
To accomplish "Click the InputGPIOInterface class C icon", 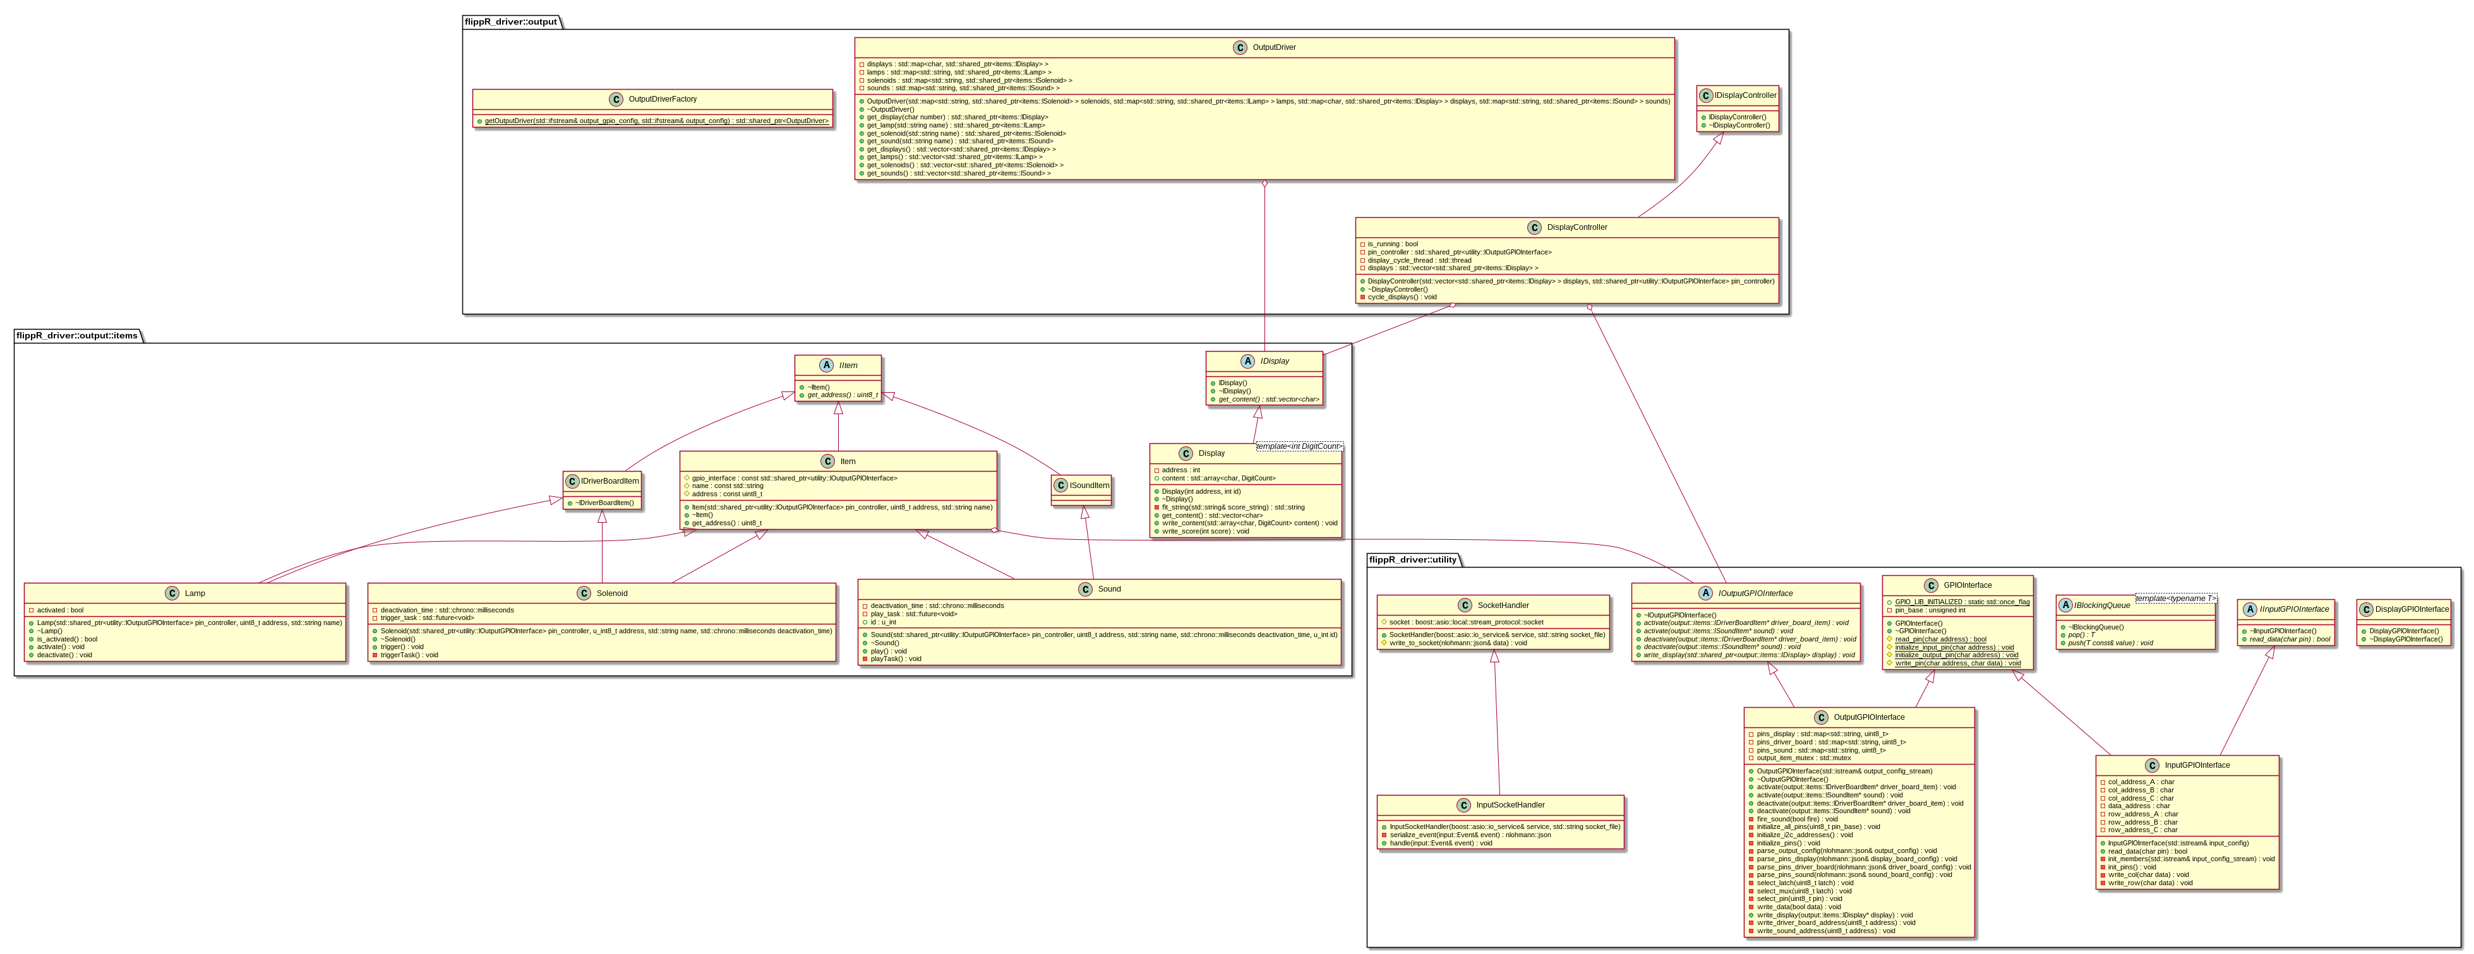I will [2153, 765].
